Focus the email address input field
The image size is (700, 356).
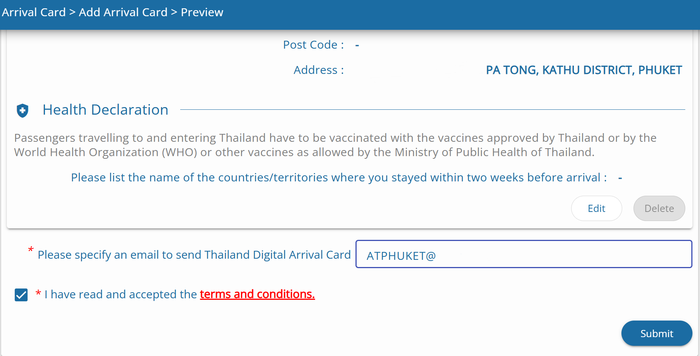tap(524, 254)
